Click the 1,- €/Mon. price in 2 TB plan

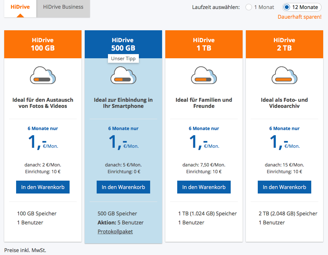click(285, 142)
